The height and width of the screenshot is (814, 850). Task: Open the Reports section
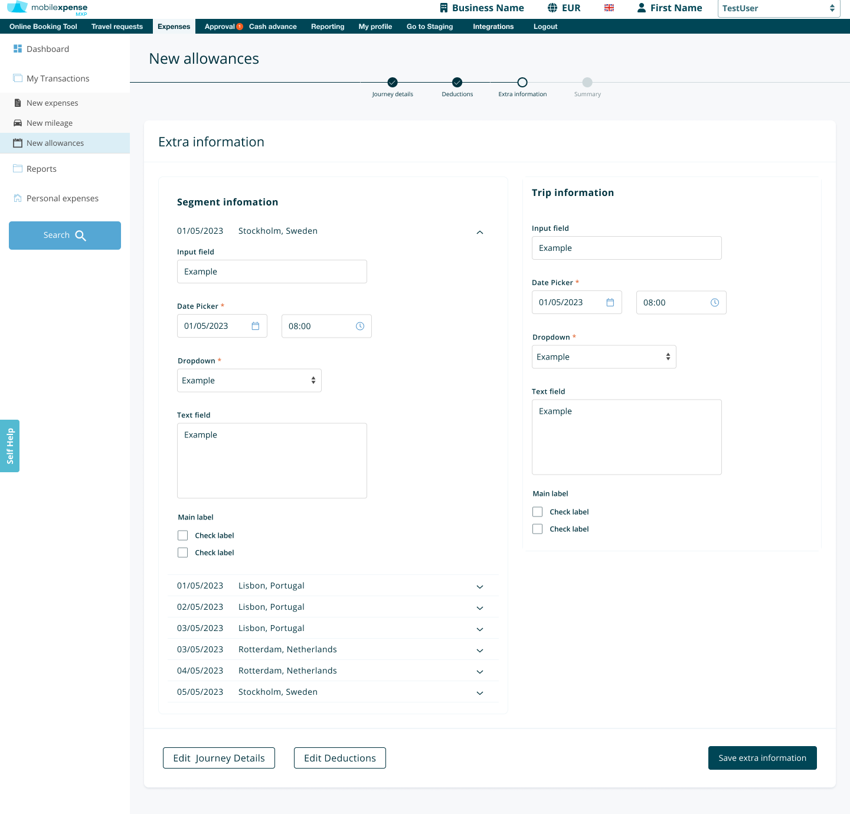[x=41, y=169]
